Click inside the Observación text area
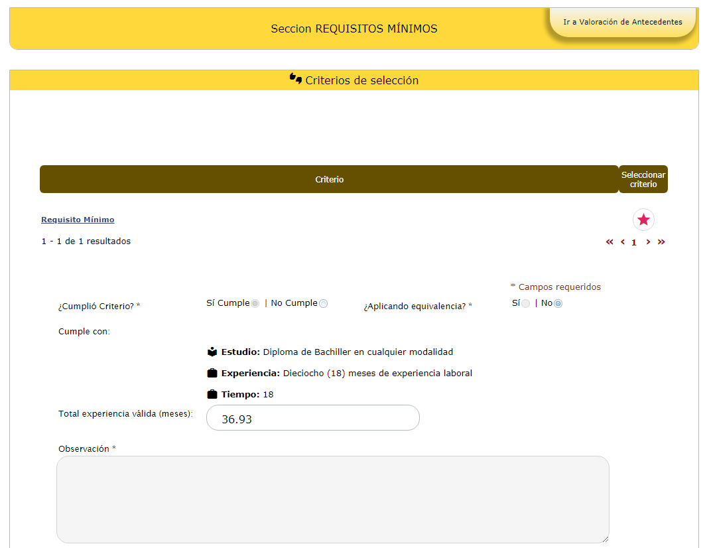This screenshot has width=709, height=548. point(332,500)
